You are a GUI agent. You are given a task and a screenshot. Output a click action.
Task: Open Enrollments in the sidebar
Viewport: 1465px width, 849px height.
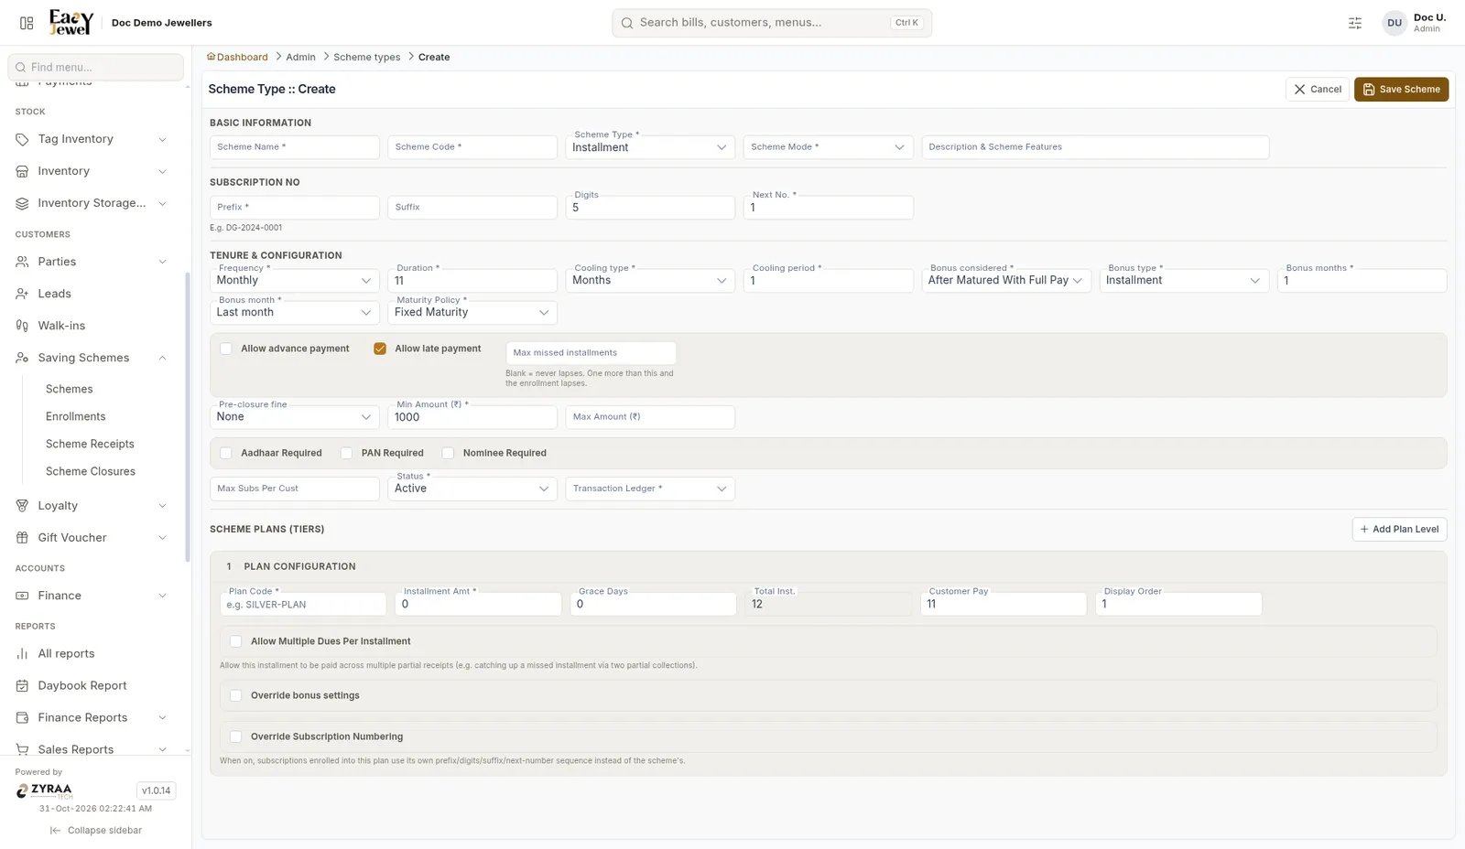(x=76, y=416)
